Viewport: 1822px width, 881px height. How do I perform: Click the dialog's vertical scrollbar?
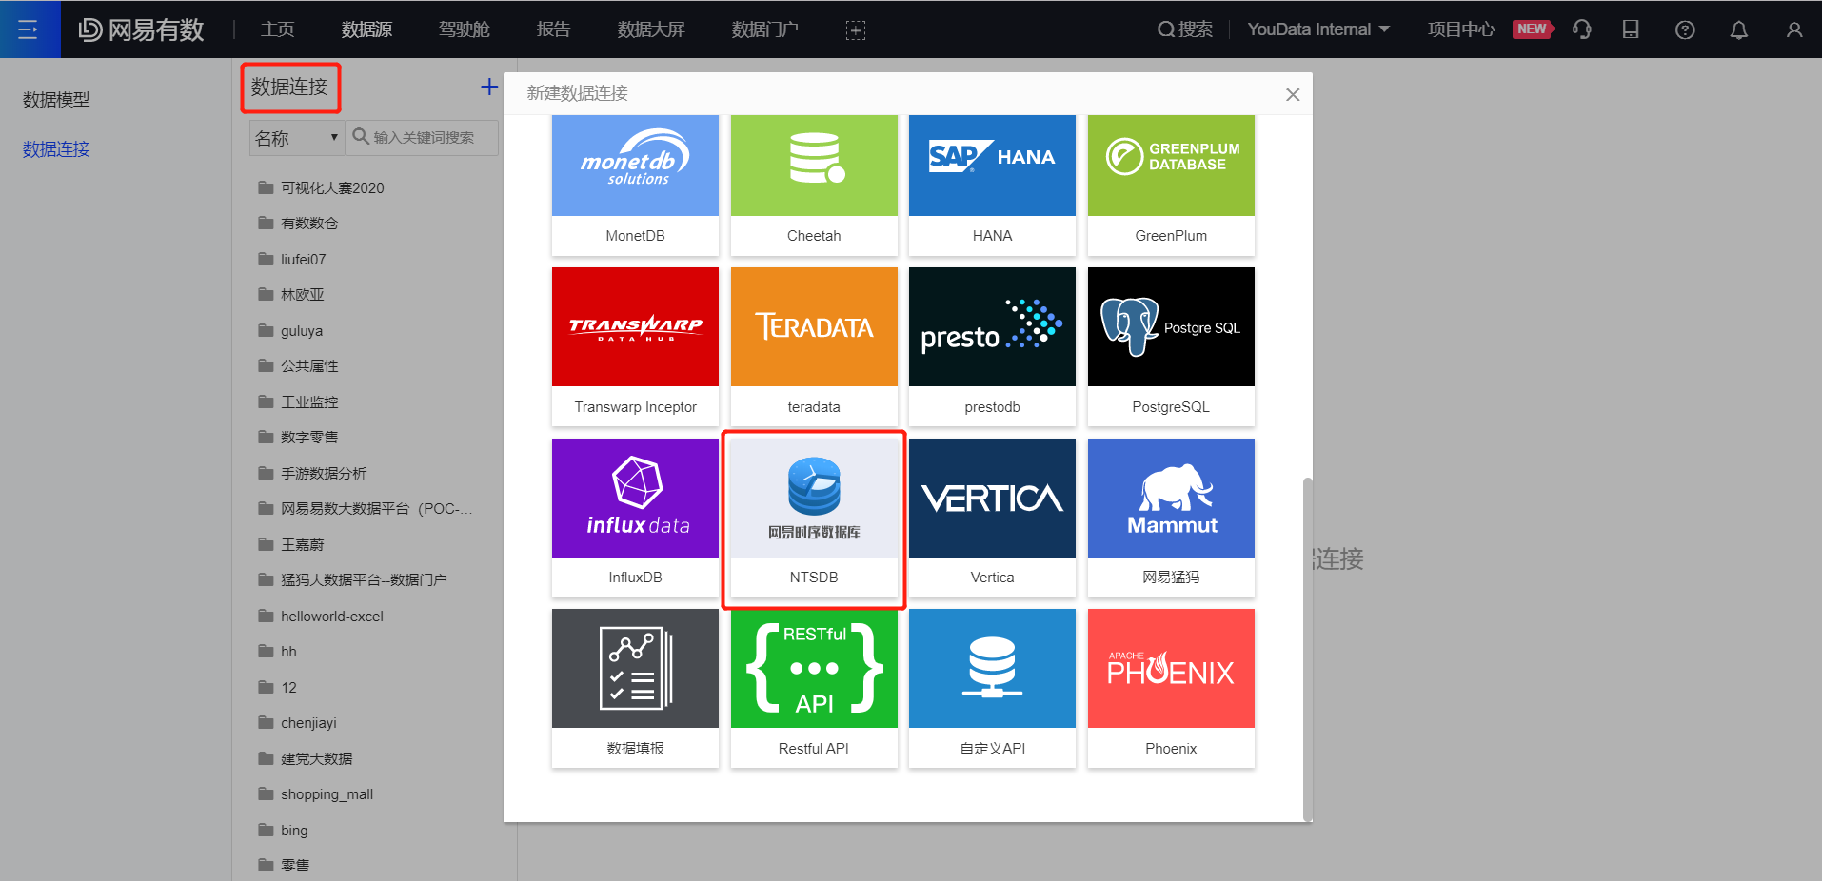coord(1307,649)
